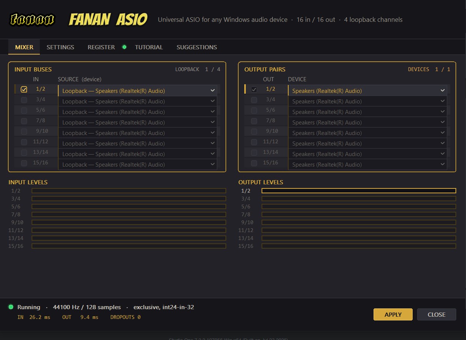Click the DEVICES 1 / 1 counter
Viewport: 466px width, 340px height.
(429, 69)
